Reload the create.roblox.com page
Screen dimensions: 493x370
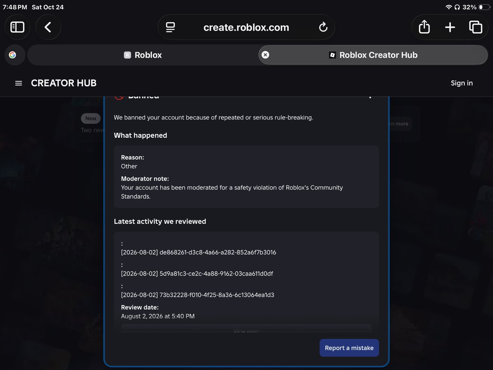tap(323, 28)
